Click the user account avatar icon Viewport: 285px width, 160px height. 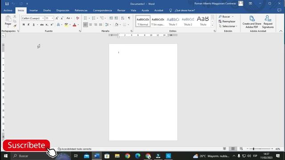coord(240,4)
